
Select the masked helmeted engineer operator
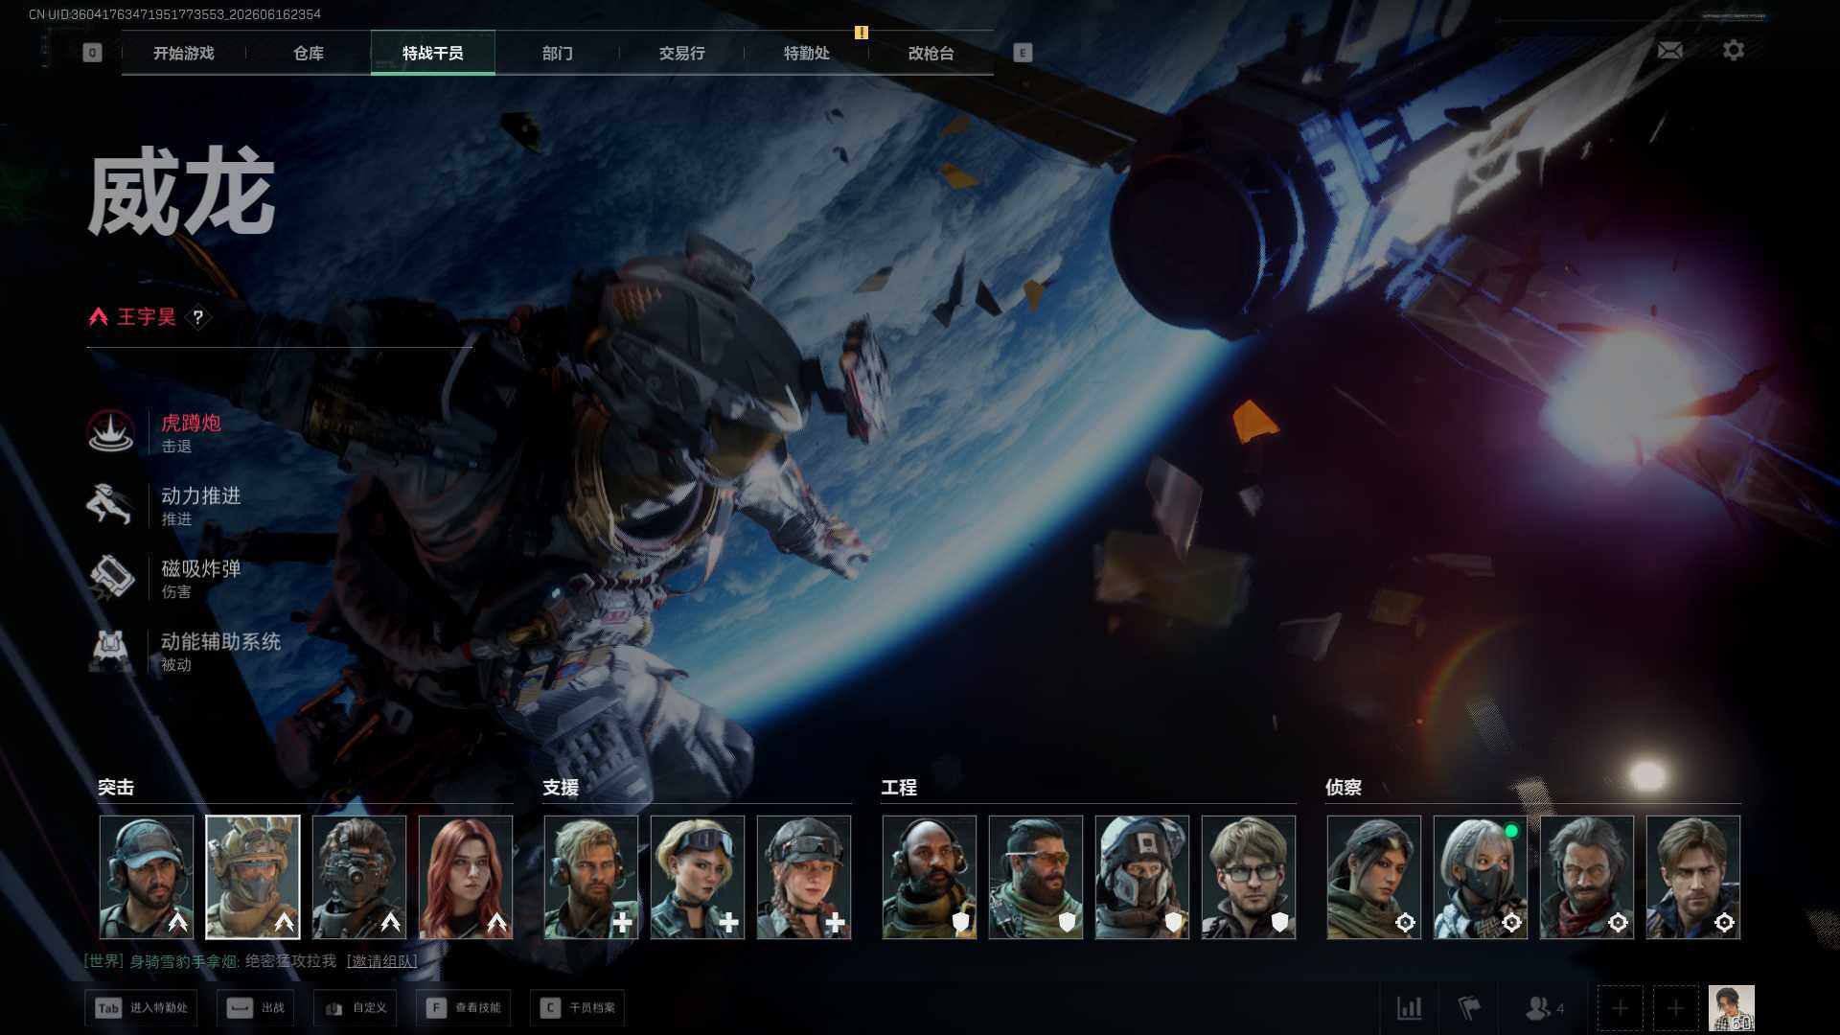[x=1142, y=877]
